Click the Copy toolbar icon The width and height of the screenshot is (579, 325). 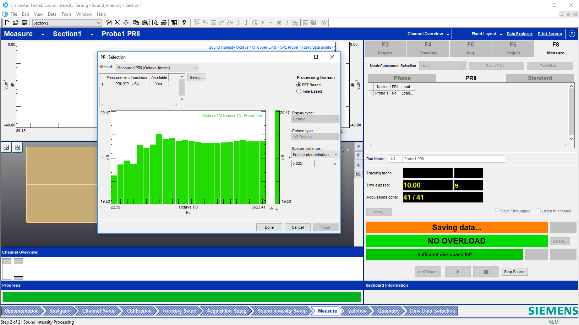pyautogui.click(x=136, y=23)
